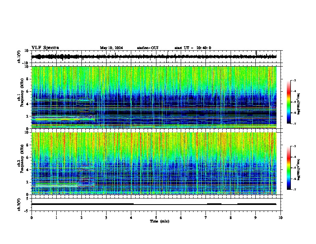Click the 'Time (min)' axis label

[x=160, y=221]
